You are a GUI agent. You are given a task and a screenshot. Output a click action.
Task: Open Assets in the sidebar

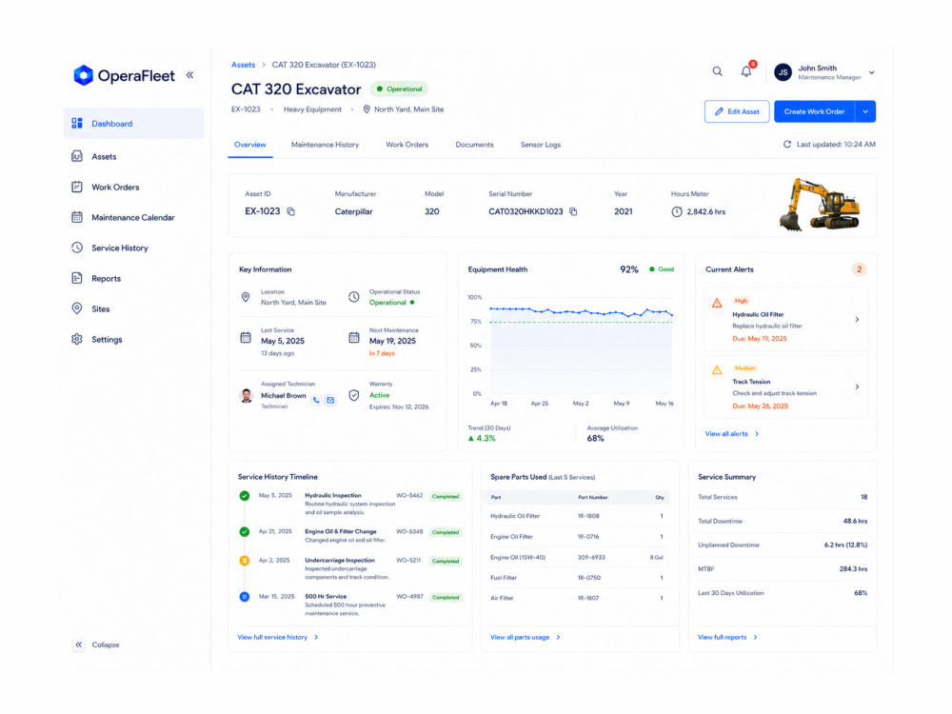[133, 157]
